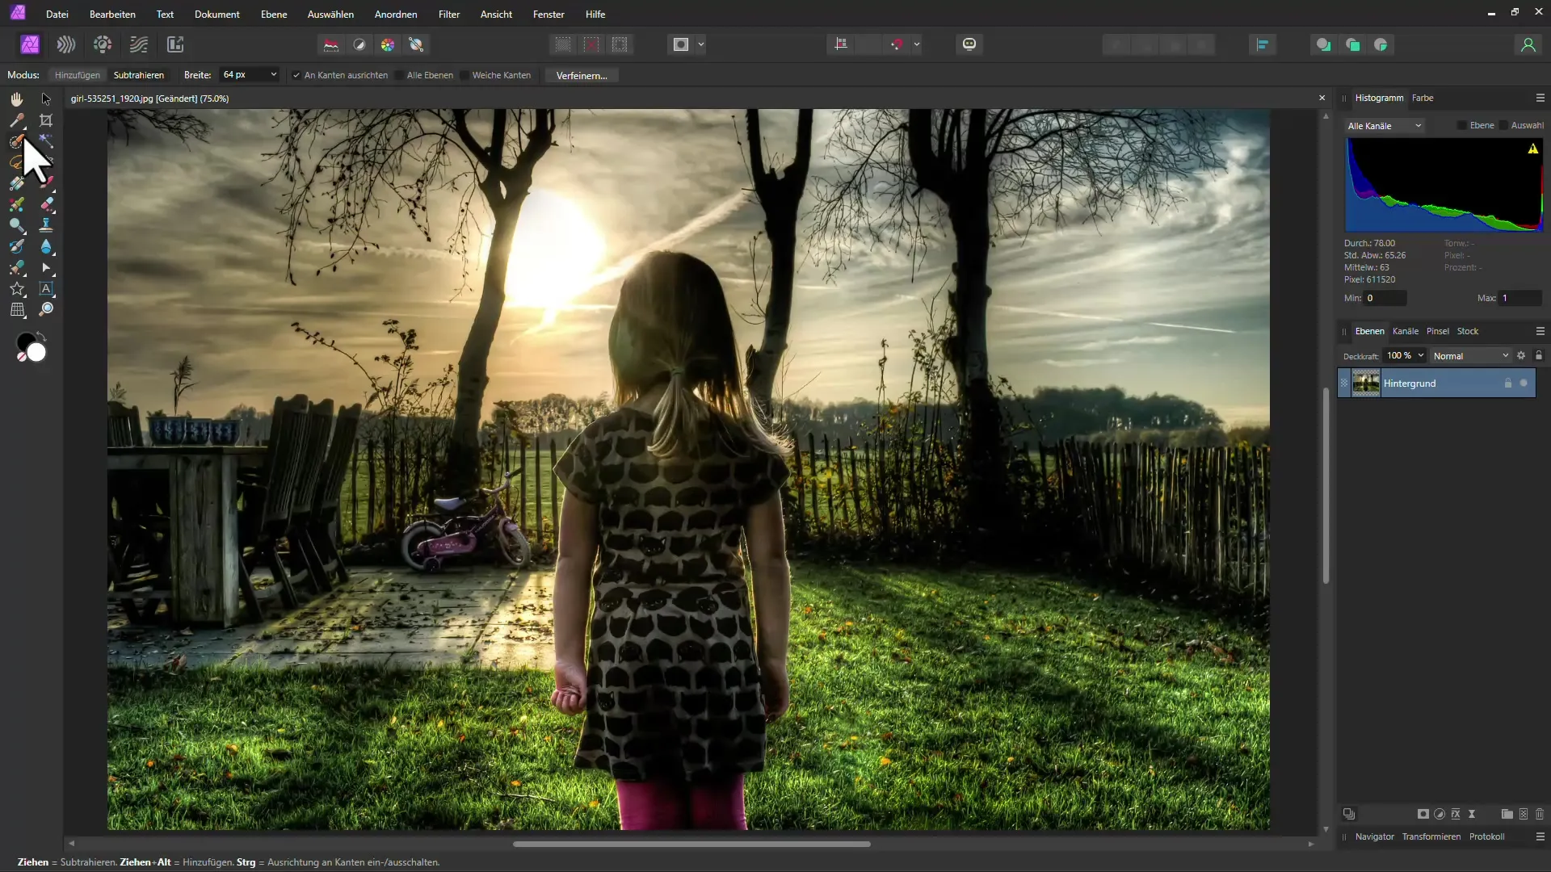
Task: Select the Color Replacement Brush tool
Action: click(x=17, y=204)
